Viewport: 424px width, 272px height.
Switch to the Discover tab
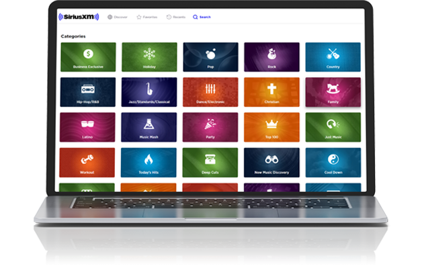[x=118, y=17]
